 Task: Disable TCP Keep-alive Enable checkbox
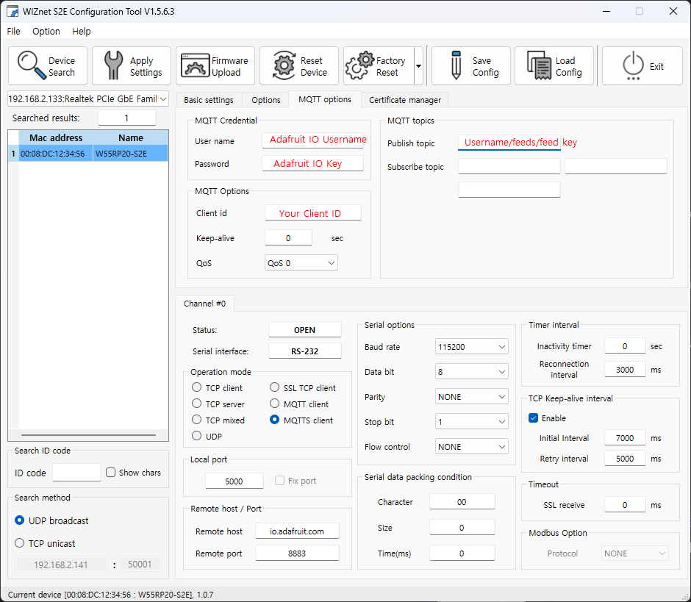pos(533,418)
